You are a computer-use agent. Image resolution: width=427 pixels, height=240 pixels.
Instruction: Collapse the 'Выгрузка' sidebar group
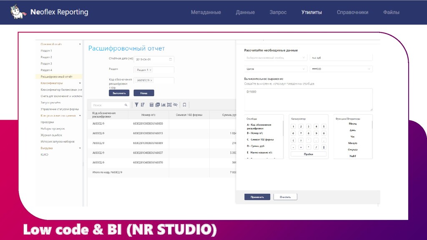click(x=80, y=148)
